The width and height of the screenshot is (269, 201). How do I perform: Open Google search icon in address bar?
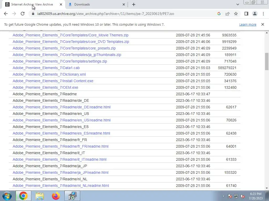click(x=219, y=14)
